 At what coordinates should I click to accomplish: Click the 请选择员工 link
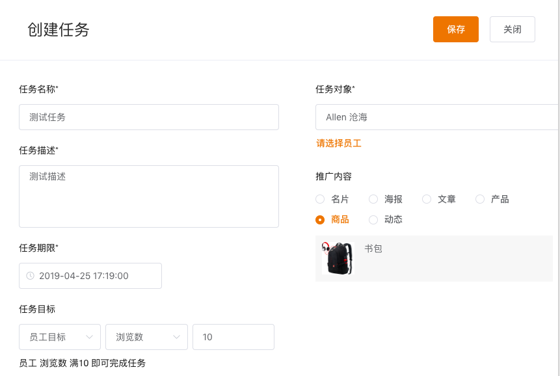click(x=339, y=143)
